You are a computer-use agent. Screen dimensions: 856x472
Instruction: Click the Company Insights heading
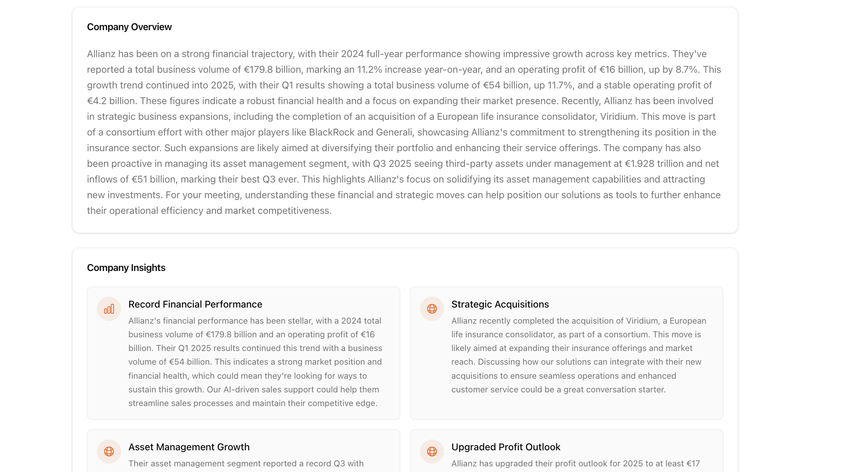pyautogui.click(x=126, y=268)
